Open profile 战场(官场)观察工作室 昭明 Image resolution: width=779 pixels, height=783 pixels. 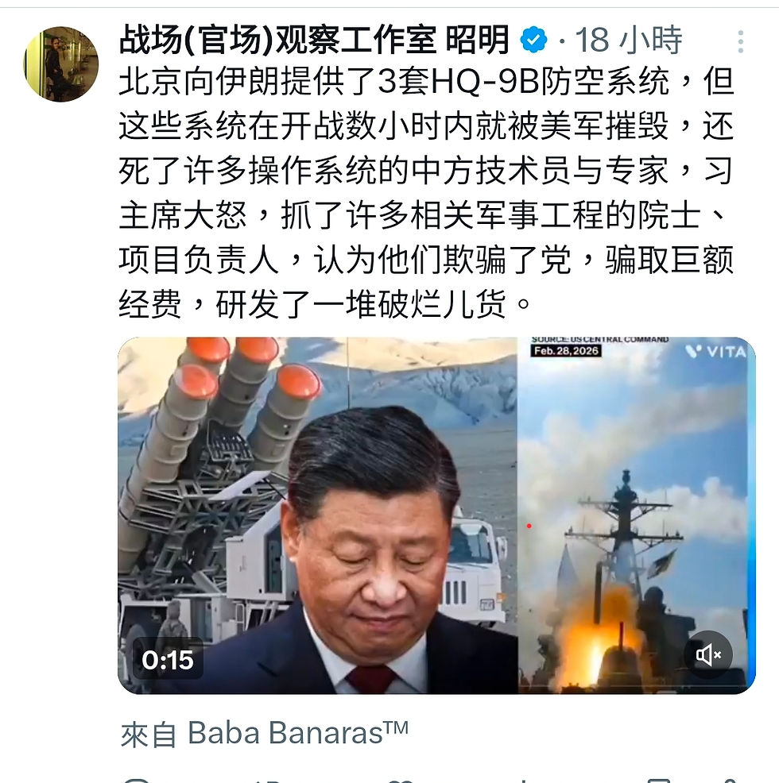click(x=314, y=40)
